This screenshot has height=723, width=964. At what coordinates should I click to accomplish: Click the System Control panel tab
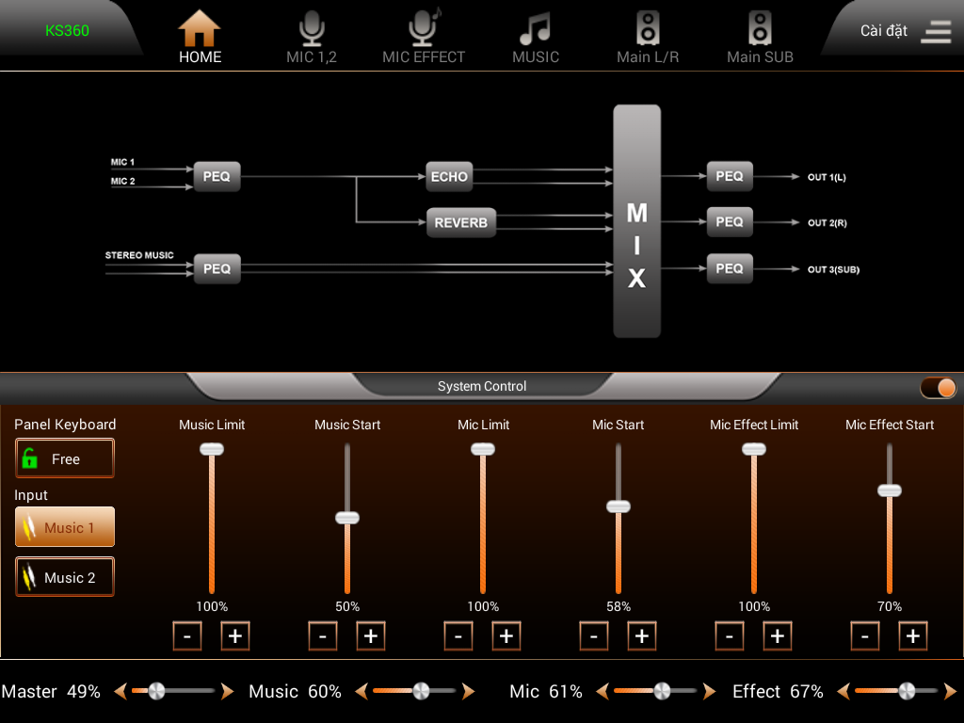tap(482, 386)
